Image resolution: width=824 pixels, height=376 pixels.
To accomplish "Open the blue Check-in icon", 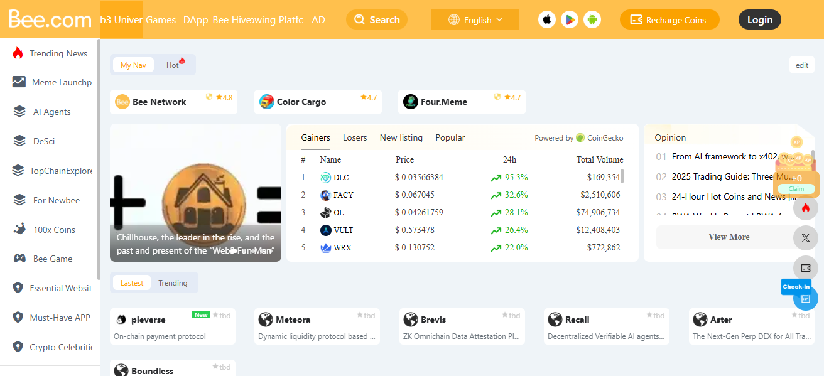I will click(x=806, y=298).
